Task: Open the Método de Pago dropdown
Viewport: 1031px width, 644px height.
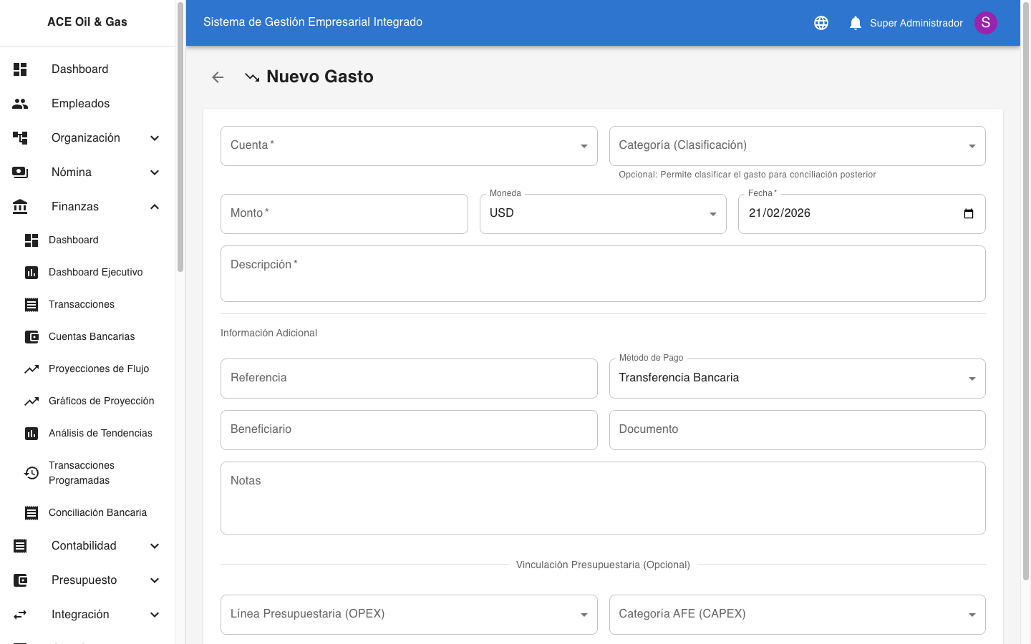Action: coord(797,379)
